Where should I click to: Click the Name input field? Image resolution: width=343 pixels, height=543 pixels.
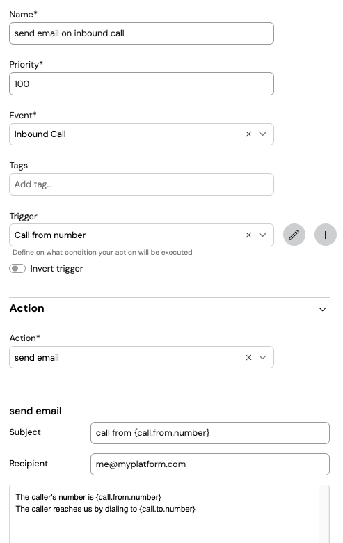(141, 33)
